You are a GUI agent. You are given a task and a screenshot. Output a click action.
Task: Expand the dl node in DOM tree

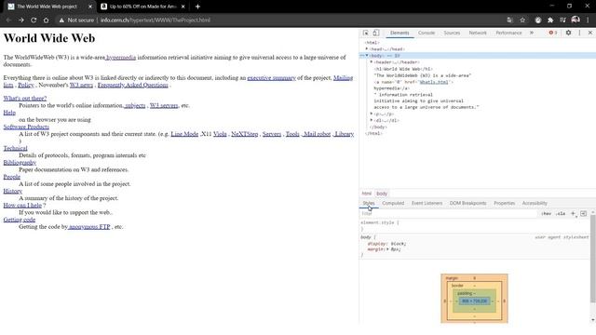[372, 120]
